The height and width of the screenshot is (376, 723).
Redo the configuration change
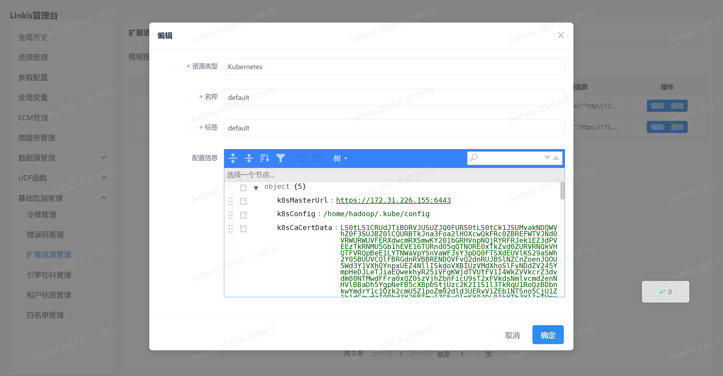[317, 158]
